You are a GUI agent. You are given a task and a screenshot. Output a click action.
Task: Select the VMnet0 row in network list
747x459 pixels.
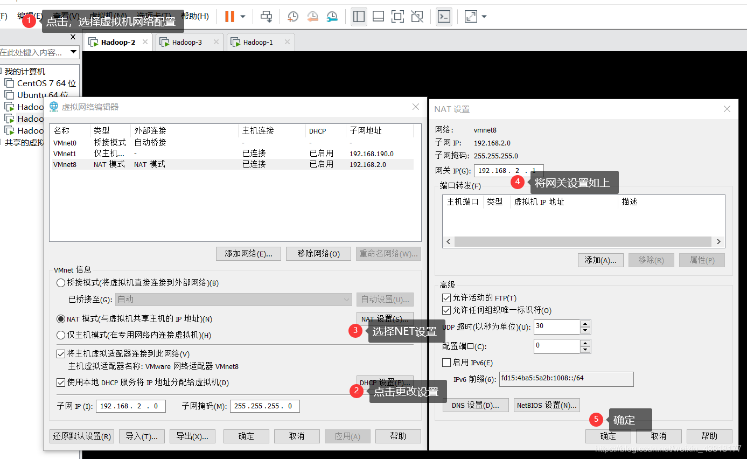(232, 143)
